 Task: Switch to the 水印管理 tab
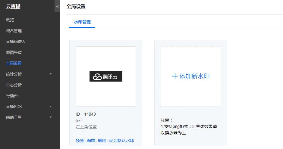[82, 22]
